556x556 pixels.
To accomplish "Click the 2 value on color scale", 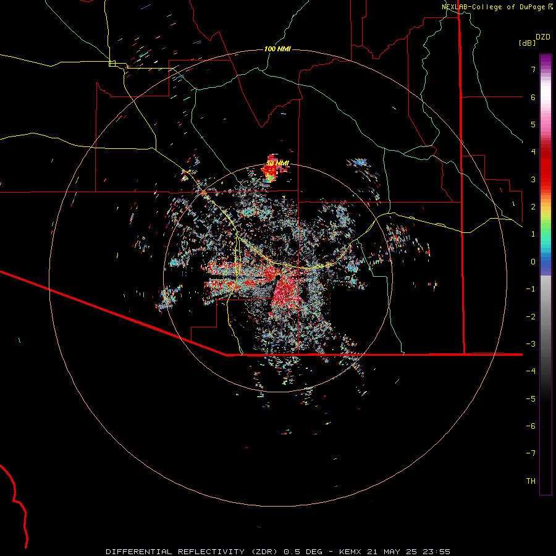I will pyautogui.click(x=533, y=207).
